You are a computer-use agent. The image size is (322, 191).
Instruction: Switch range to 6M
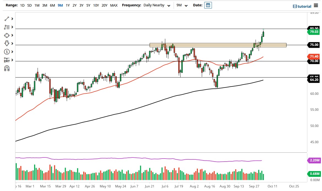click(52, 5)
